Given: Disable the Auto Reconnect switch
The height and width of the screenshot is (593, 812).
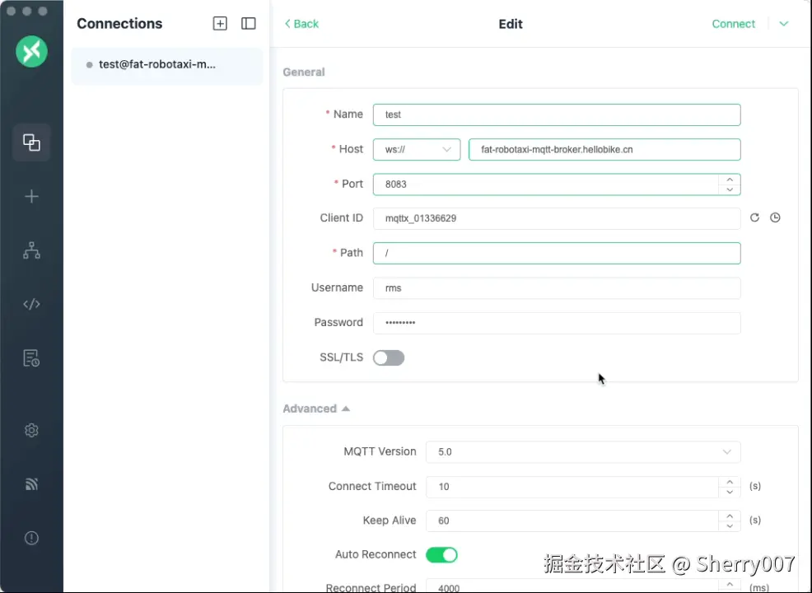Looking at the screenshot, I should click(441, 554).
